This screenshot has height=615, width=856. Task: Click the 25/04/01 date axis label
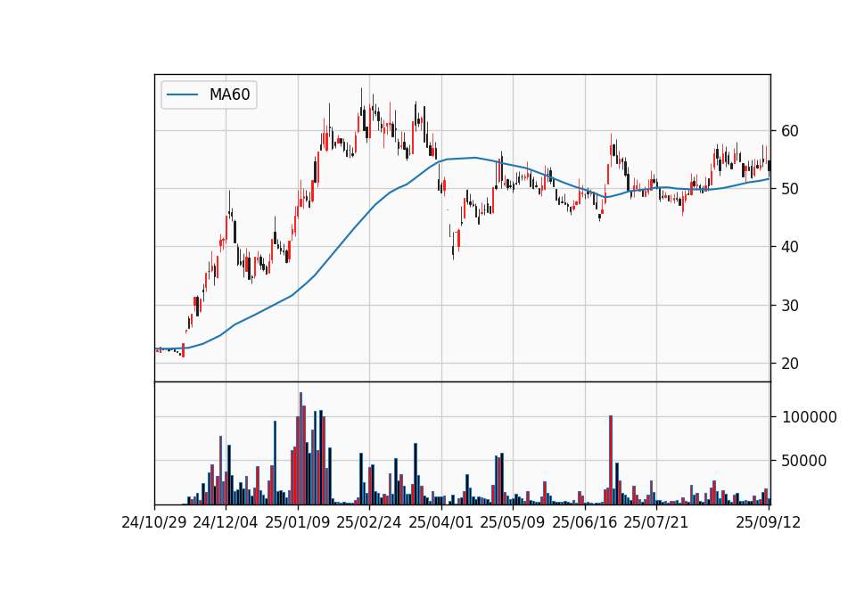point(441,522)
